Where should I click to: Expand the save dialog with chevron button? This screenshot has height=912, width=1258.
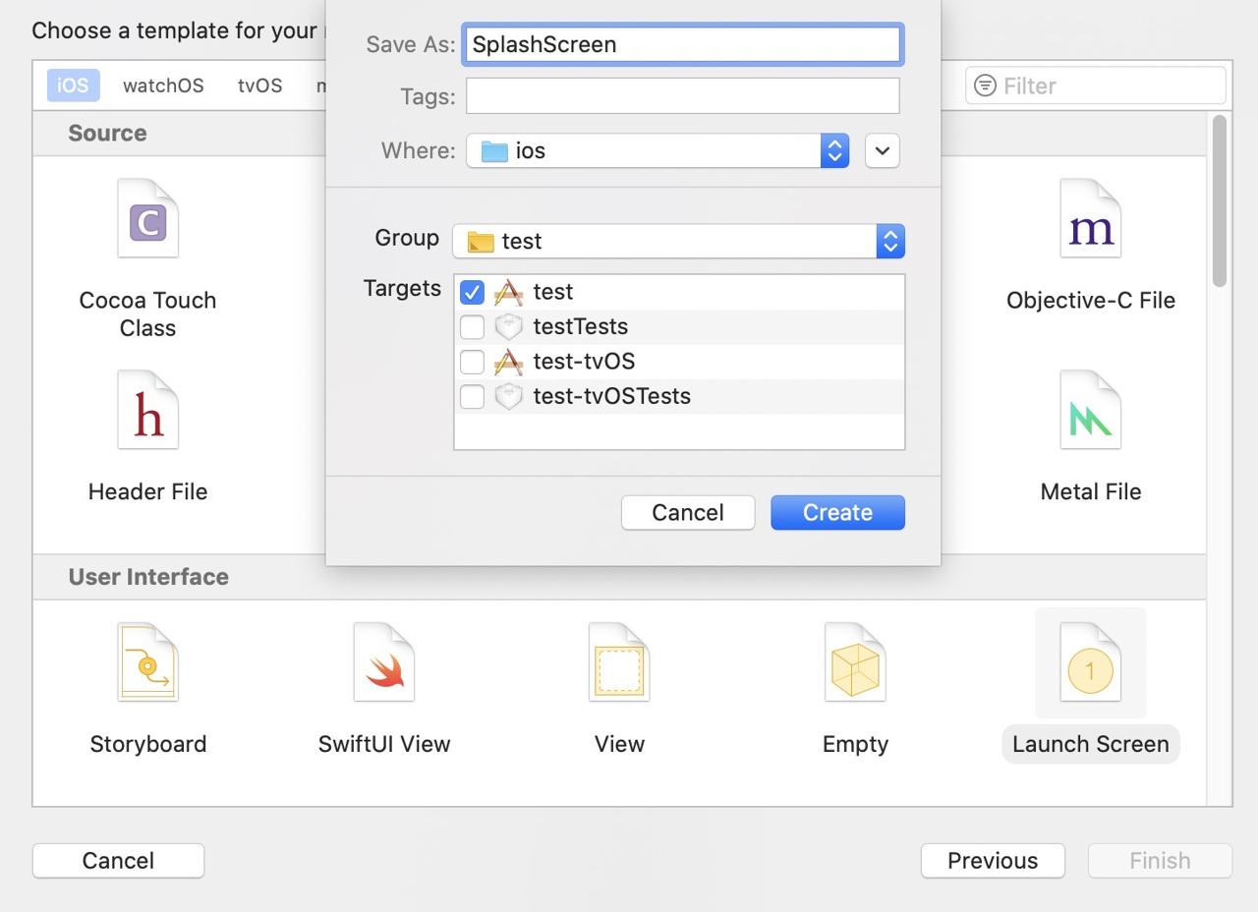point(882,150)
